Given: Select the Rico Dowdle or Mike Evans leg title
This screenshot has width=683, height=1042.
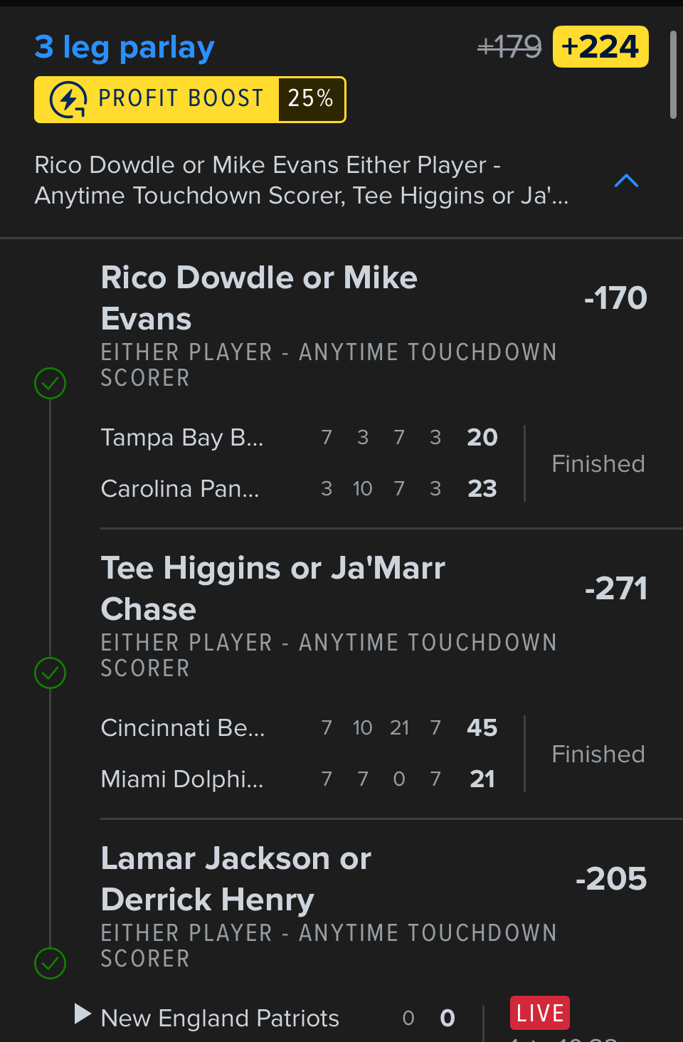Looking at the screenshot, I should coord(259,298).
